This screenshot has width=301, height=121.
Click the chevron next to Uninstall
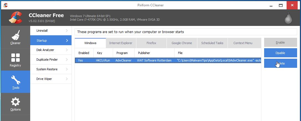pos(67,31)
